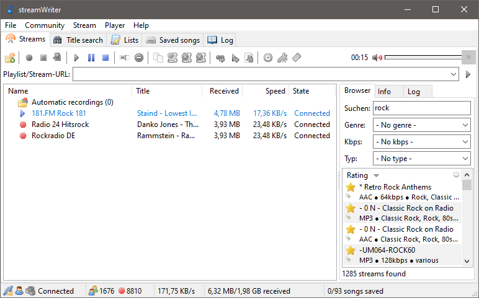
Task: Select the Radio 24 Hitsrock stream
Action: [60, 125]
